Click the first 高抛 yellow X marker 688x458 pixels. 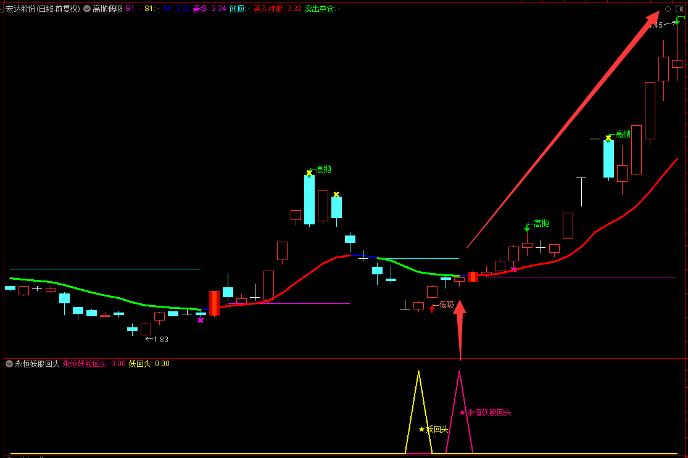309,173
